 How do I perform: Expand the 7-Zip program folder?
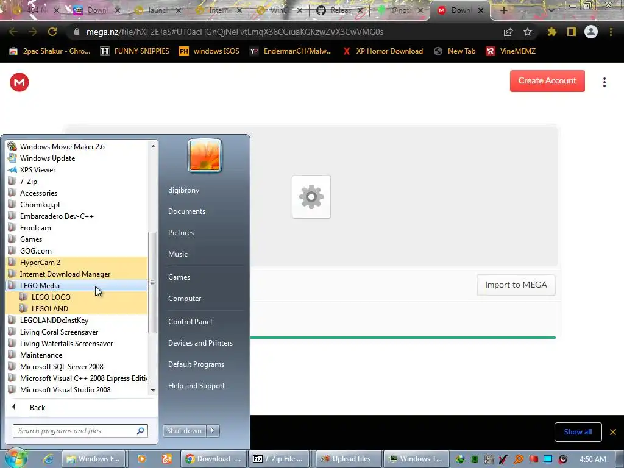(x=77, y=181)
